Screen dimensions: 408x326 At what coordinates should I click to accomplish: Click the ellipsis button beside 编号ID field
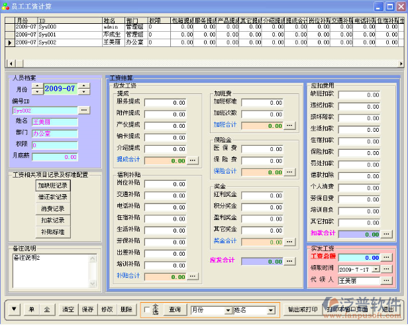click(x=83, y=110)
